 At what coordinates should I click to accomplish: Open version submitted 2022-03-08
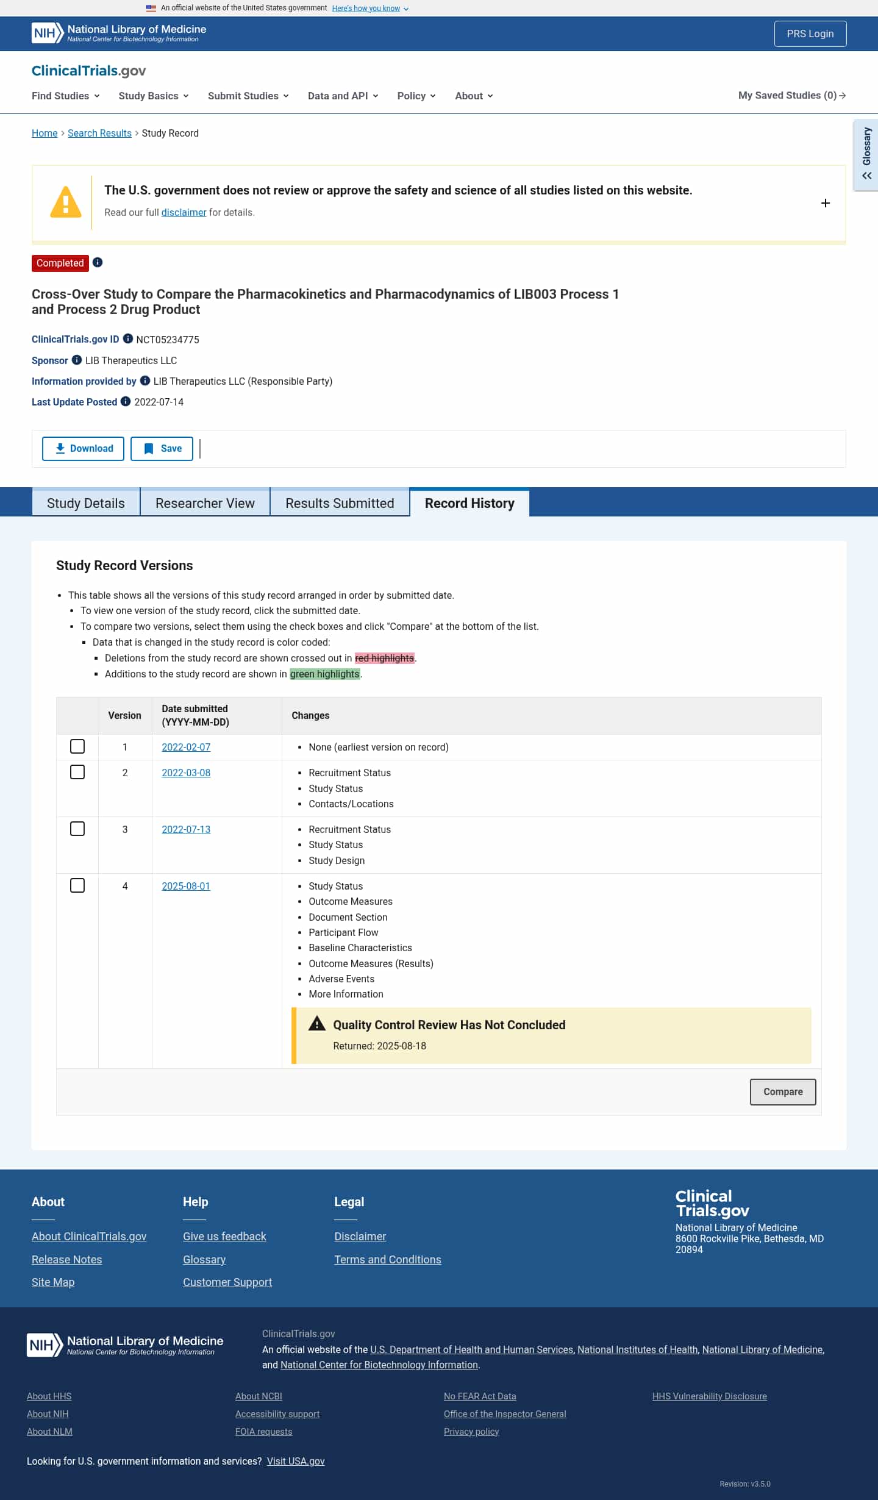point(186,773)
